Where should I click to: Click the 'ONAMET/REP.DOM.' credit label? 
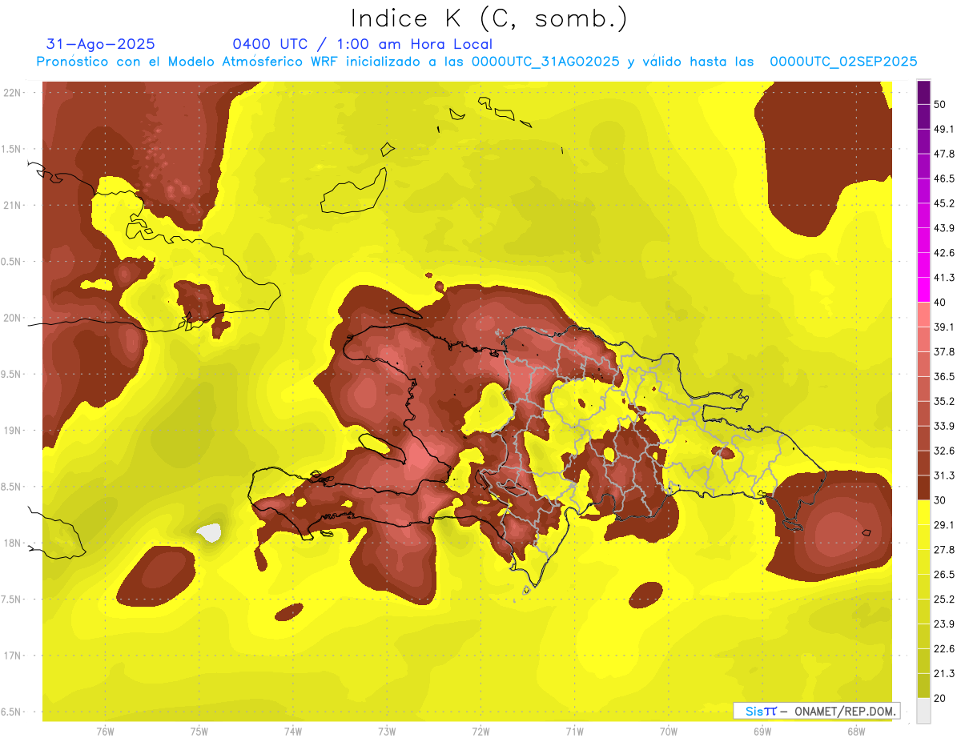tap(844, 711)
